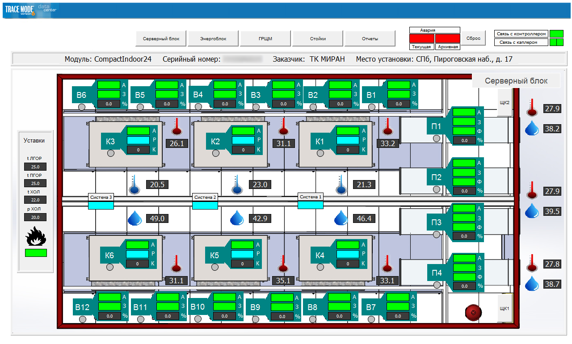Switch to the Энергоблок screen

(213, 38)
